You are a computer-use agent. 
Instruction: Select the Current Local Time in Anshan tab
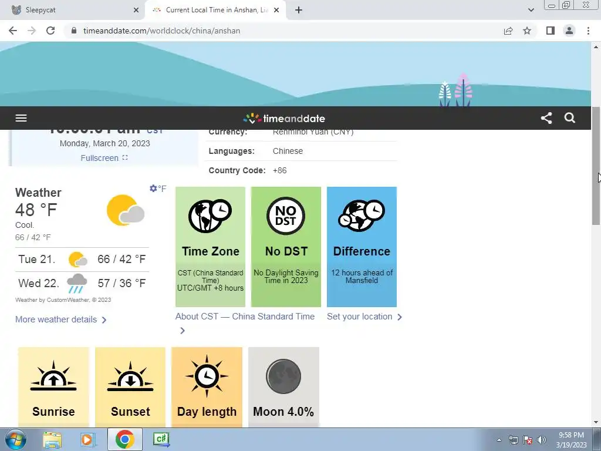point(215,10)
